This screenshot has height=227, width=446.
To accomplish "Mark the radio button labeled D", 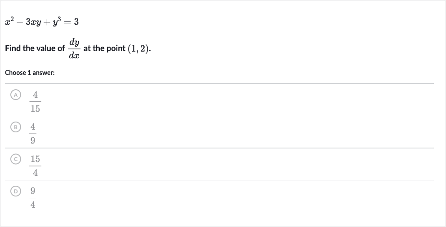I will pos(16,191).
